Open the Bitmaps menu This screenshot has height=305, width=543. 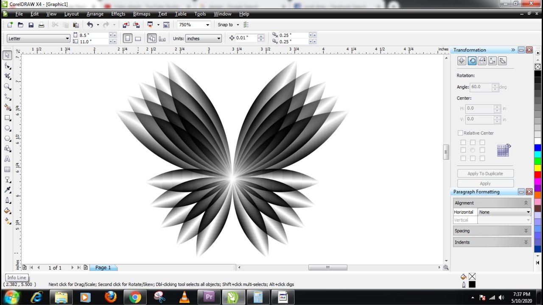(x=142, y=14)
